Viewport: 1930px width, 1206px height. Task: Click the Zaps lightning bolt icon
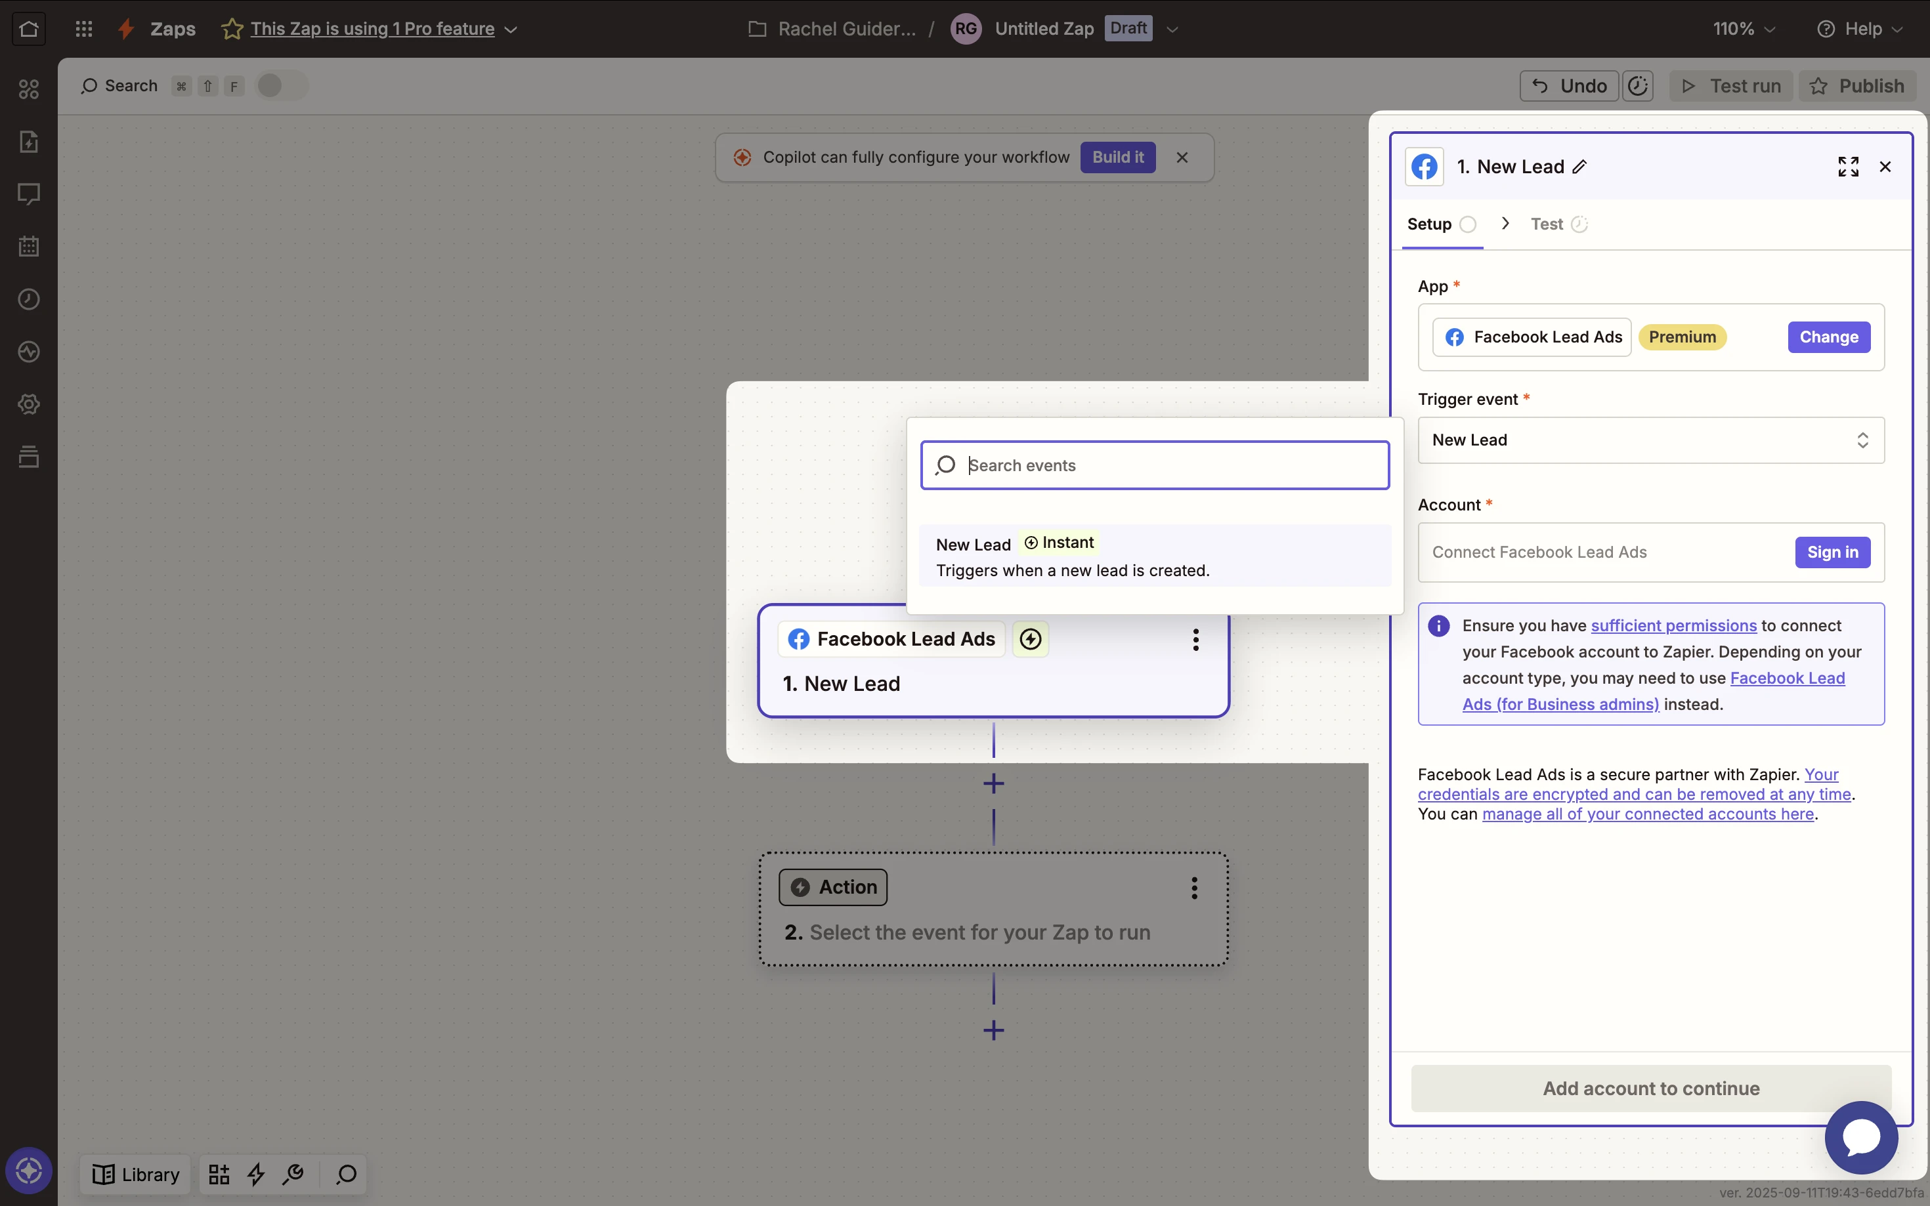tap(126, 29)
